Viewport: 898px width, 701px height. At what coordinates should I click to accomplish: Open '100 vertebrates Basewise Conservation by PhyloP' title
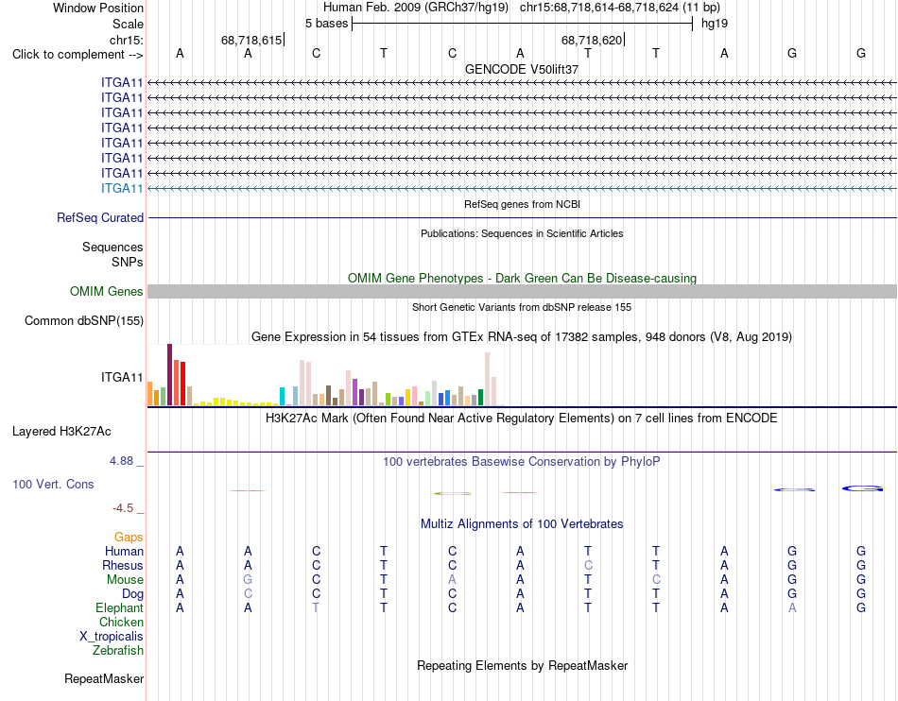[x=522, y=461]
